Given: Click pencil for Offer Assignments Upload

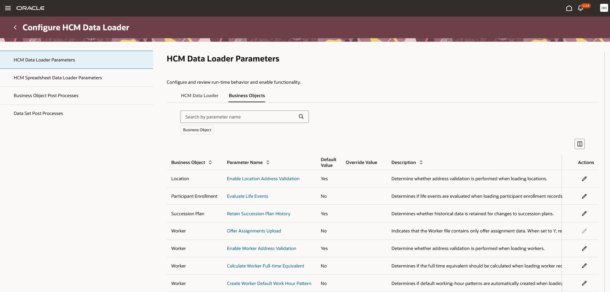Looking at the screenshot, I should click(x=584, y=231).
